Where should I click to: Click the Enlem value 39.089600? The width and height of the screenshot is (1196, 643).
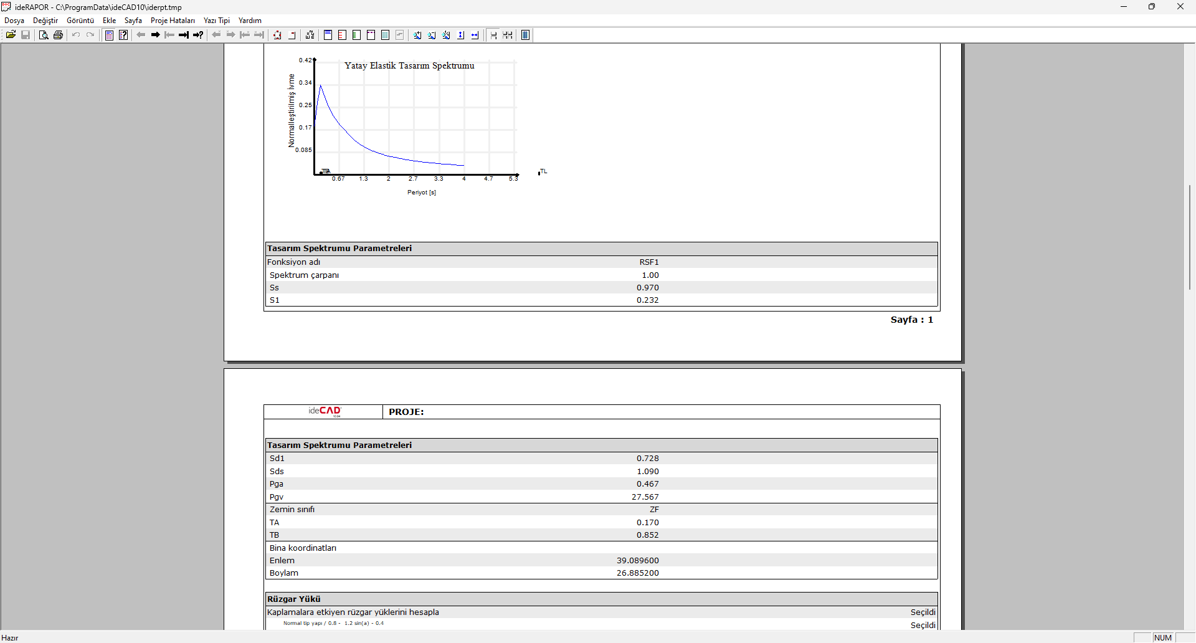[x=638, y=560]
